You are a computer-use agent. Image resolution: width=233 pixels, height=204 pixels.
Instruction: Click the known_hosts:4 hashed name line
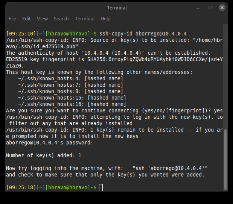pos(70,78)
